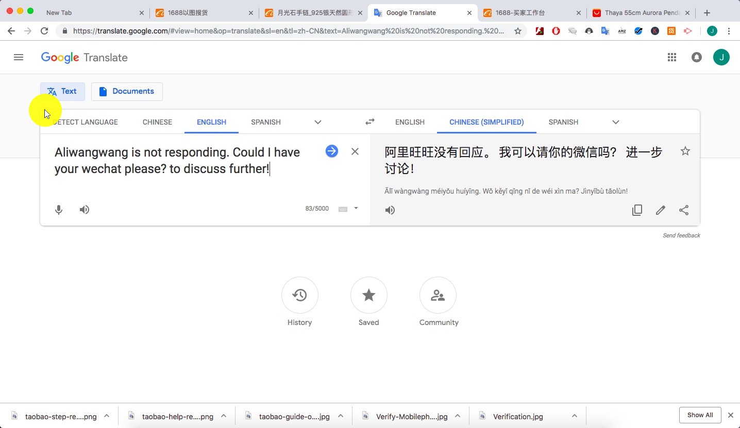This screenshot has height=428, width=740.
Task: Save translation with the star icon
Action: (685, 151)
